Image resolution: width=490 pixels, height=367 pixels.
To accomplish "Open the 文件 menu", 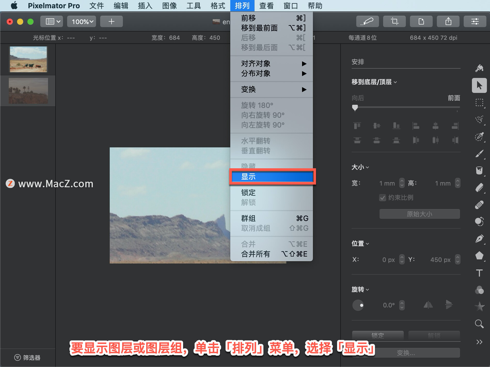I will point(97,6).
